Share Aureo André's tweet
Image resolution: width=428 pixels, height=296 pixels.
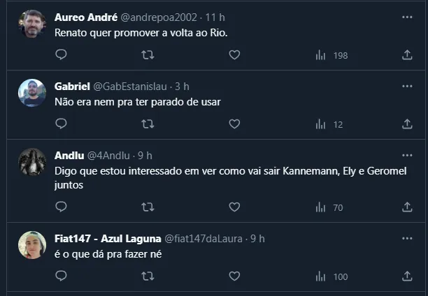tap(407, 55)
